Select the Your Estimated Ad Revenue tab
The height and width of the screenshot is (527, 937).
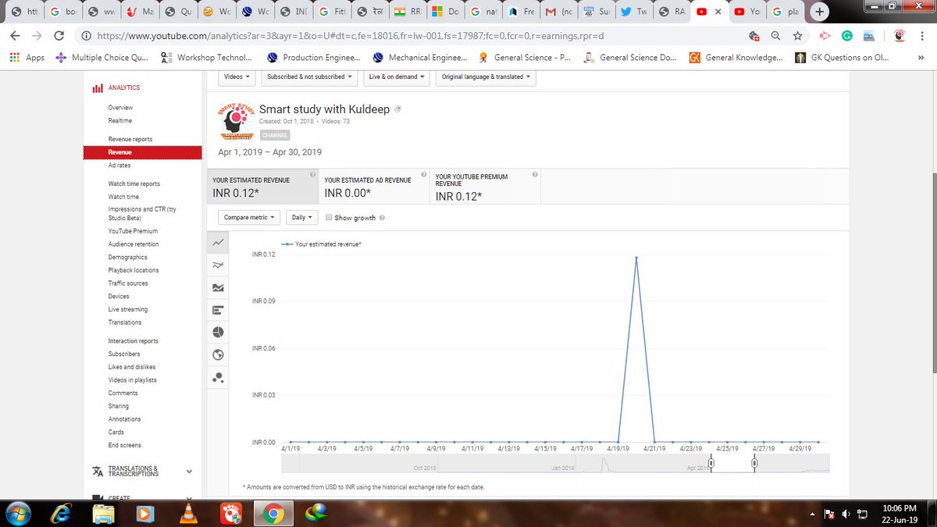point(374,186)
